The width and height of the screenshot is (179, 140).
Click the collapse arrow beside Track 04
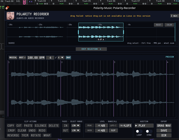[x=51, y=1]
